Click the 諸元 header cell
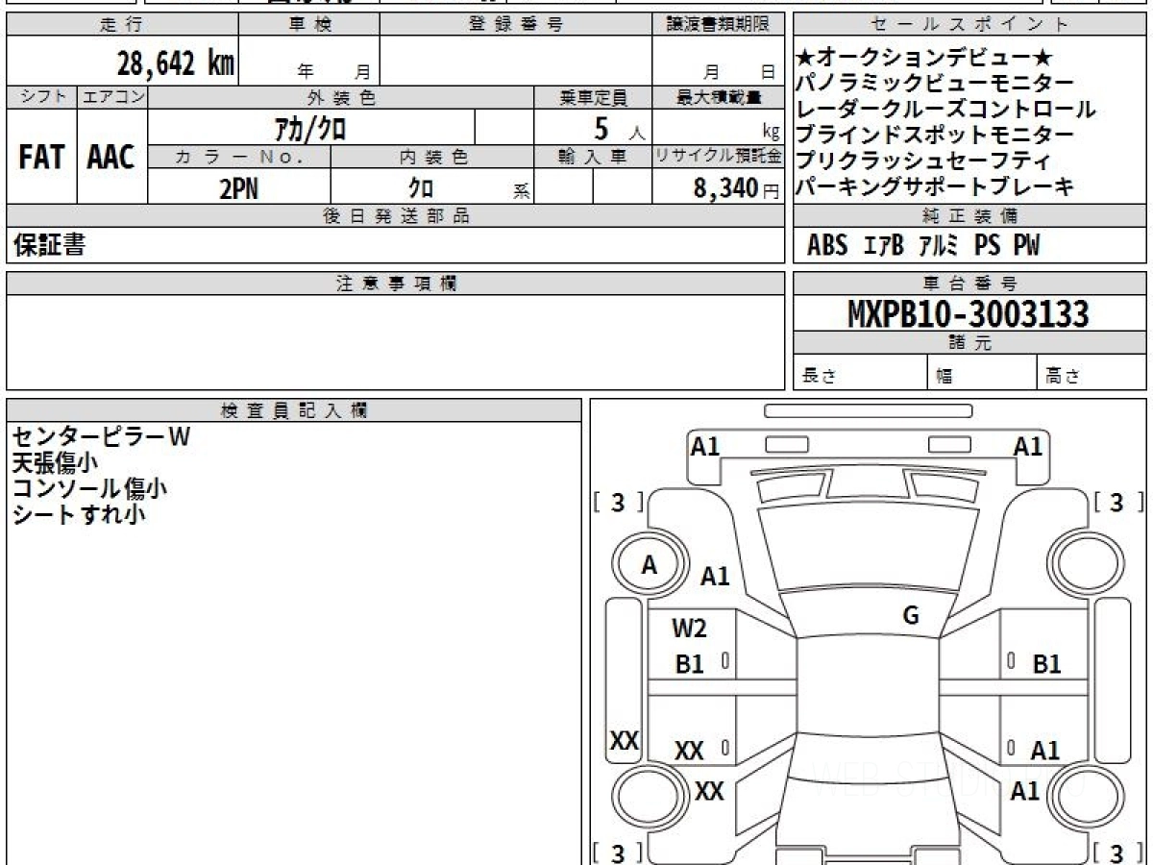The height and width of the screenshot is (865, 1153). [x=969, y=344]
